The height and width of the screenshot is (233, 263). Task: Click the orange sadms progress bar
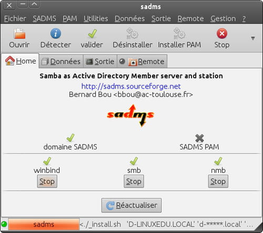pyautogui.click(x=44, y=224)
